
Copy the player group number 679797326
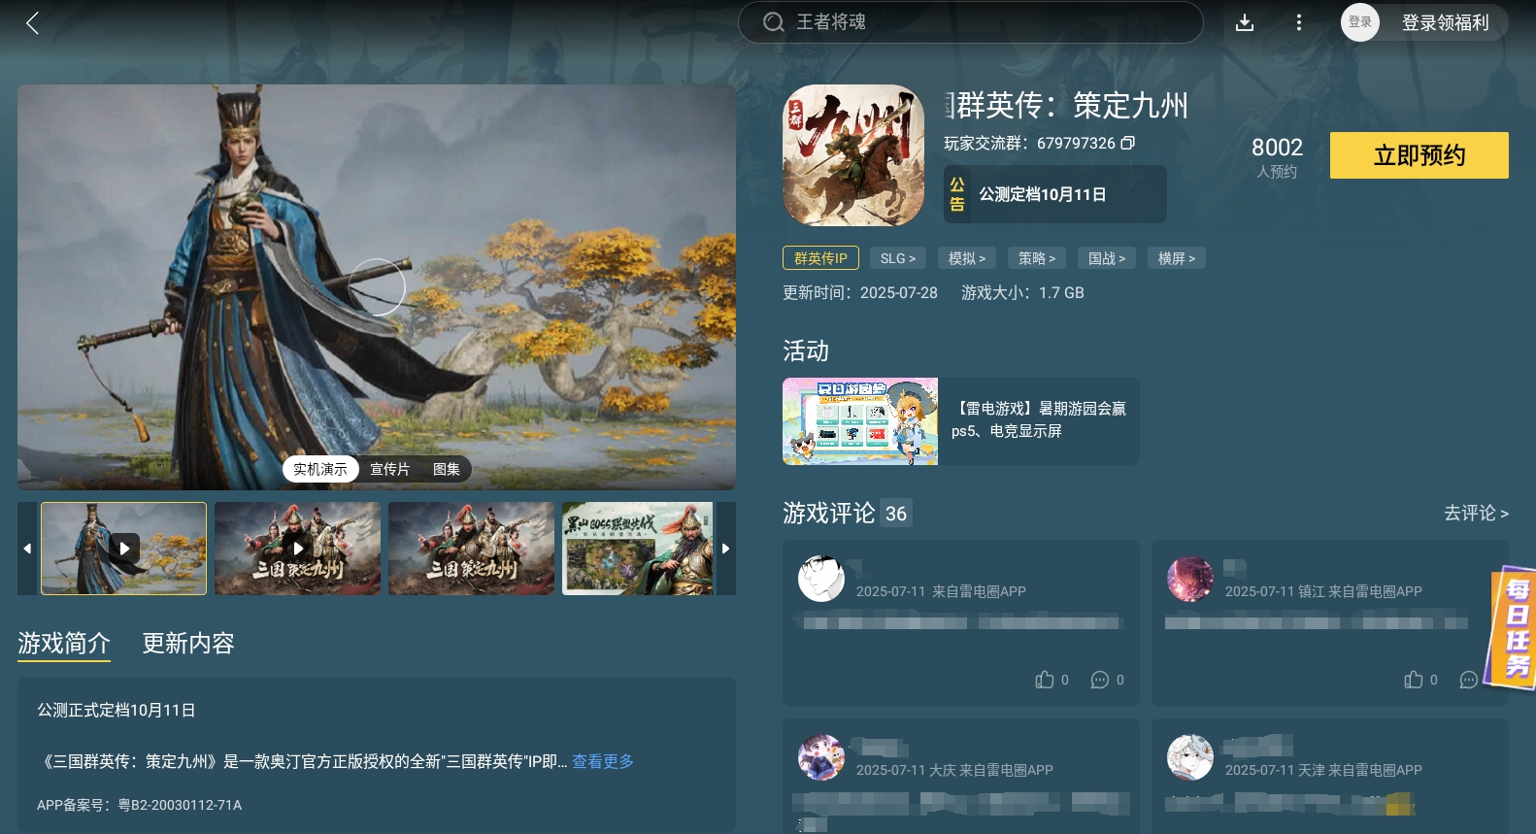pos(1127,143)
